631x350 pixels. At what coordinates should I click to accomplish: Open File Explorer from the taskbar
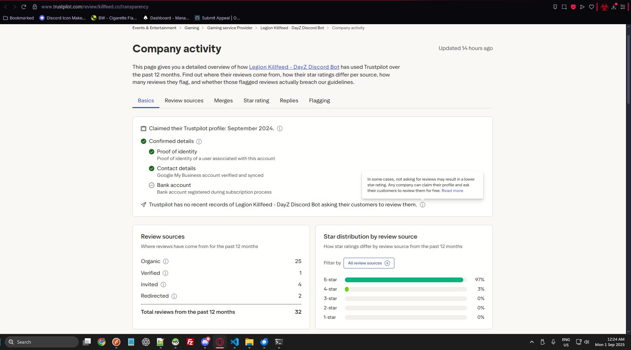(249, 342)
